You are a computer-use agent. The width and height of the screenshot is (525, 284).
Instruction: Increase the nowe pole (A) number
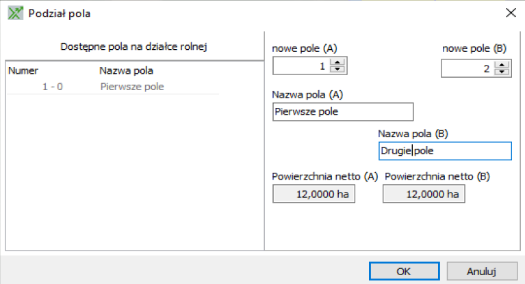[337, 62]
